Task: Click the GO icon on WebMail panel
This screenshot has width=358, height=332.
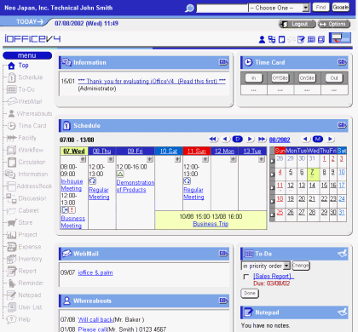Action: pyautogui.click(x=223, y=254)
